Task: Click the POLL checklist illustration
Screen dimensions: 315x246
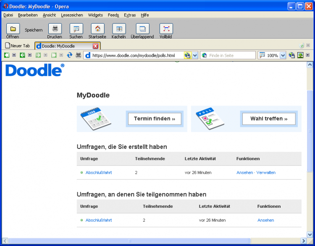Action: pos(210,119)
